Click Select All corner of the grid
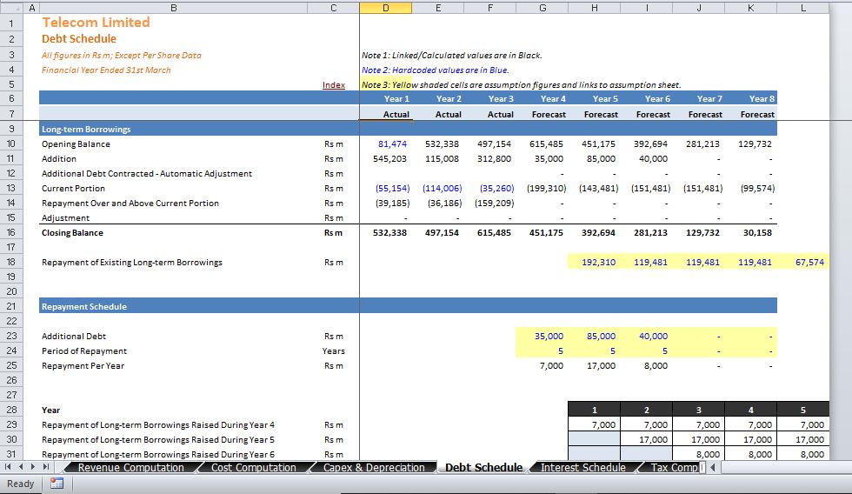The image size is (852, 494). tap(11, 8)
